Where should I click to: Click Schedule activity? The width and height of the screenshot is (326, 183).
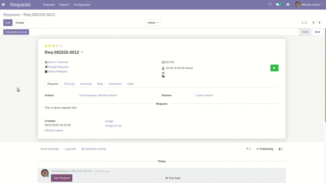click(94, 149)
